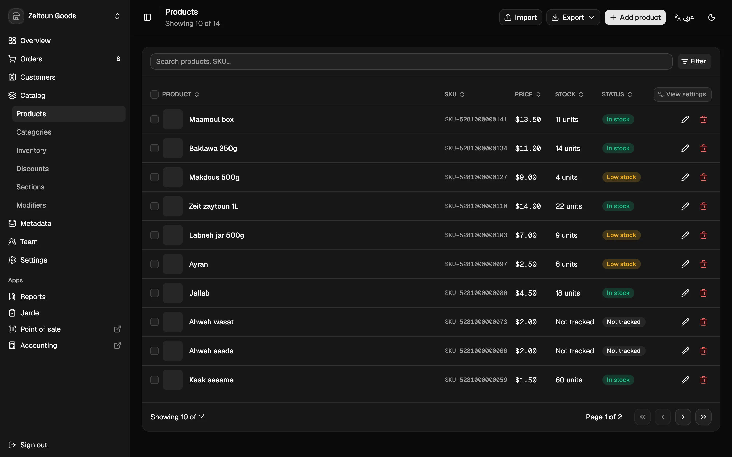Edit the Ayran product
Viewport: 732px width, 457px height.
click(685, 264)
